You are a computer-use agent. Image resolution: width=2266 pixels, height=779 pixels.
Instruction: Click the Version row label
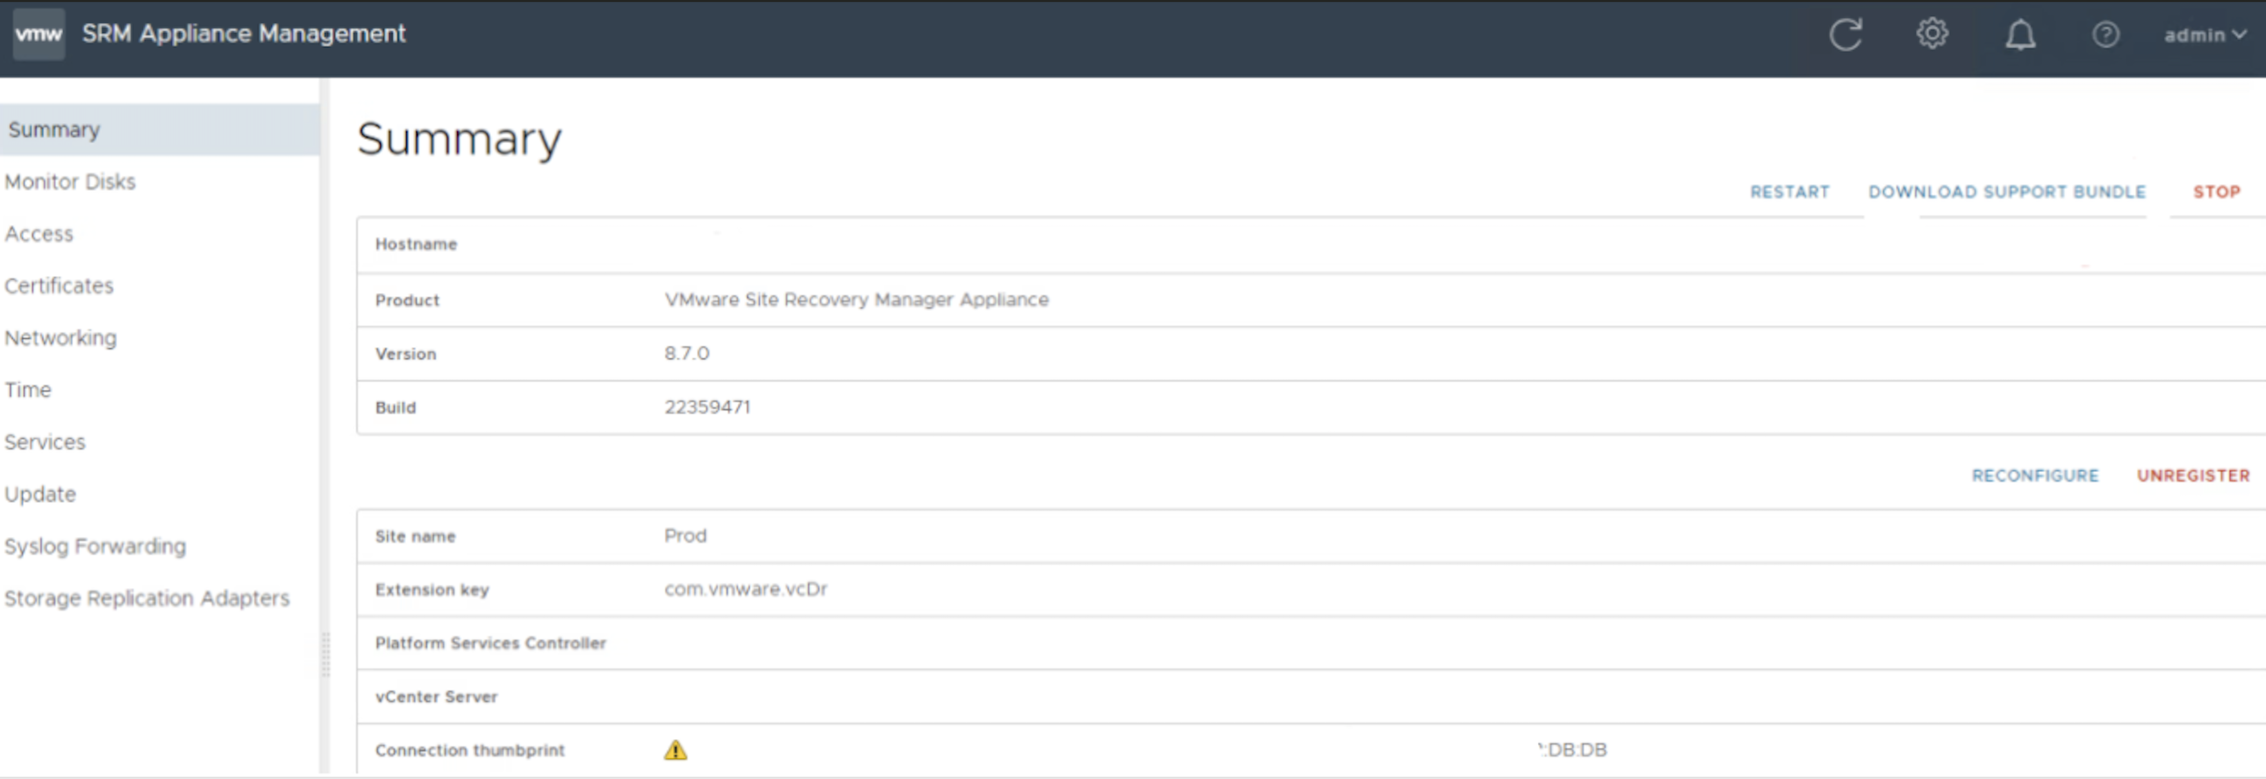click(x=405, y=354)
